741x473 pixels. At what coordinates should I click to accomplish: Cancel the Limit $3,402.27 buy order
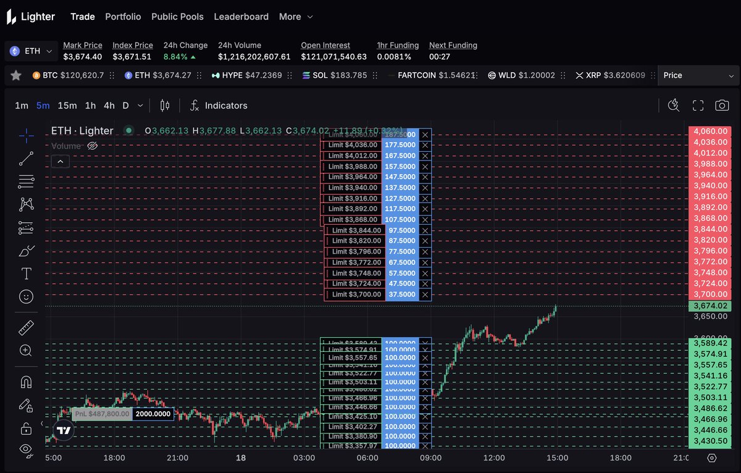click(x=425, y=427)
